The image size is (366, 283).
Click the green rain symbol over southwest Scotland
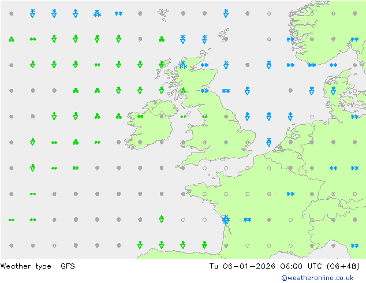(183, 91)
